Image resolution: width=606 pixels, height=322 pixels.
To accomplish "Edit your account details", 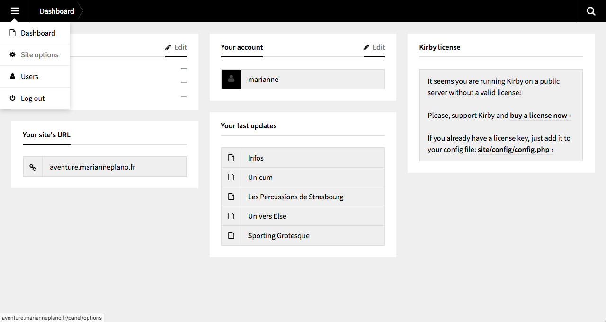I will [374, 47].
